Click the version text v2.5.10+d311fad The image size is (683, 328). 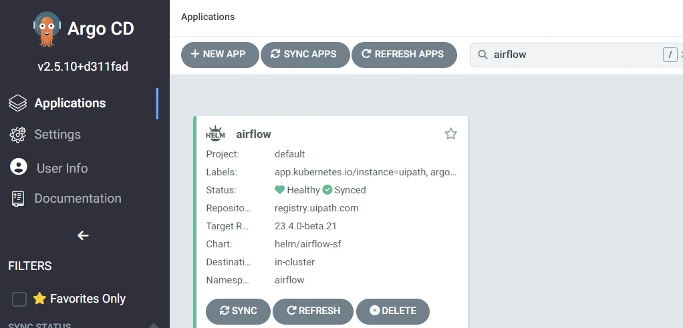tap(83, 67)
